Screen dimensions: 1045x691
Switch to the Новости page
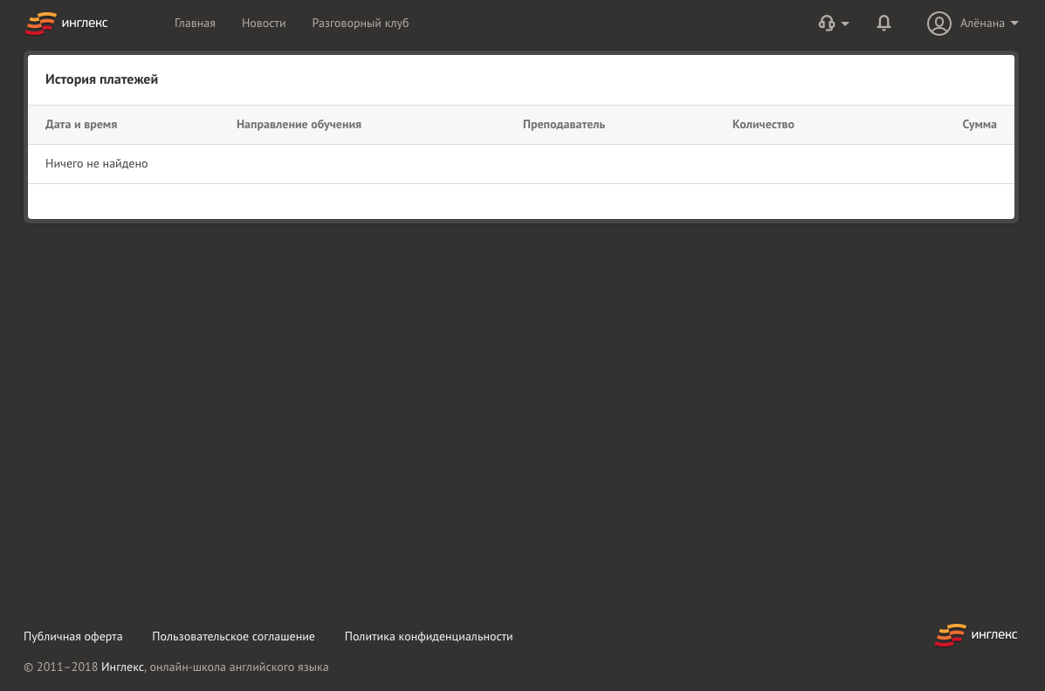[x=264, y=23]
